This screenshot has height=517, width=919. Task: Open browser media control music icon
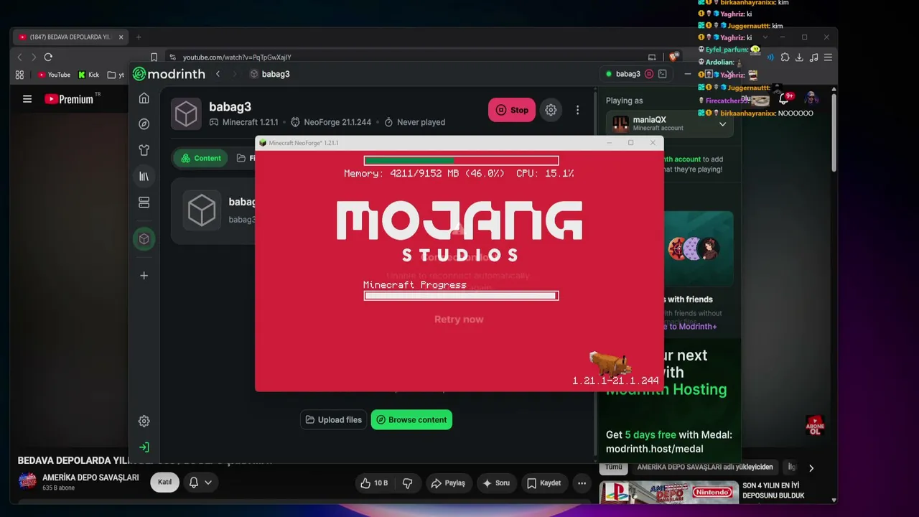pos(813,57)
